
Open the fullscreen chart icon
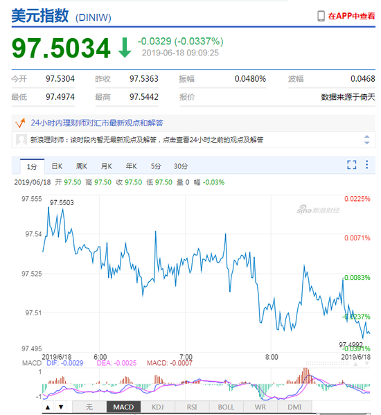pyautogui.click(x=352, y=165)
